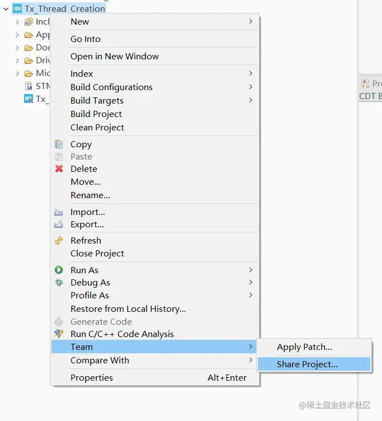Select Clean Project menu entry

click(x=155, y=127)
